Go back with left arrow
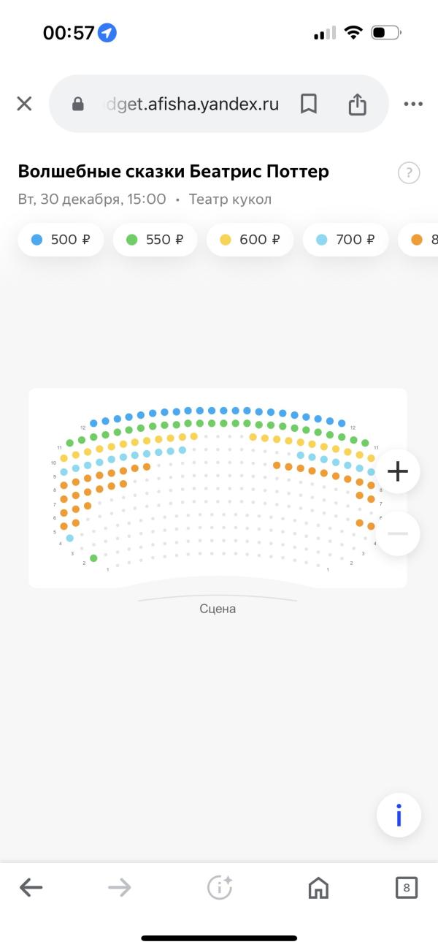The width and height of the screenshot is (438, 950). 31,888
